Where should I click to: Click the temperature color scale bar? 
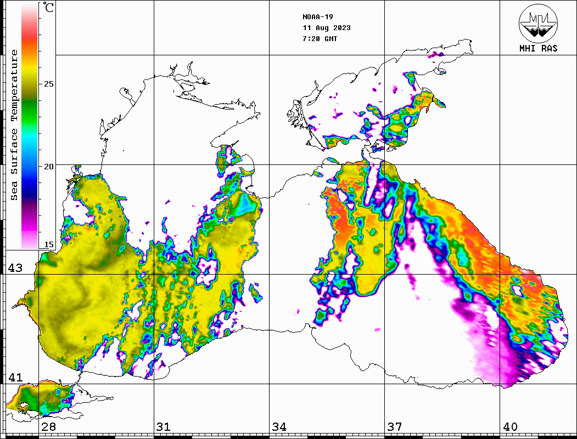[x=30, y=127]
